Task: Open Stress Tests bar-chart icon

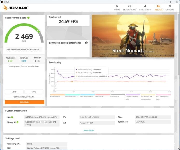Action: [145, 6]
